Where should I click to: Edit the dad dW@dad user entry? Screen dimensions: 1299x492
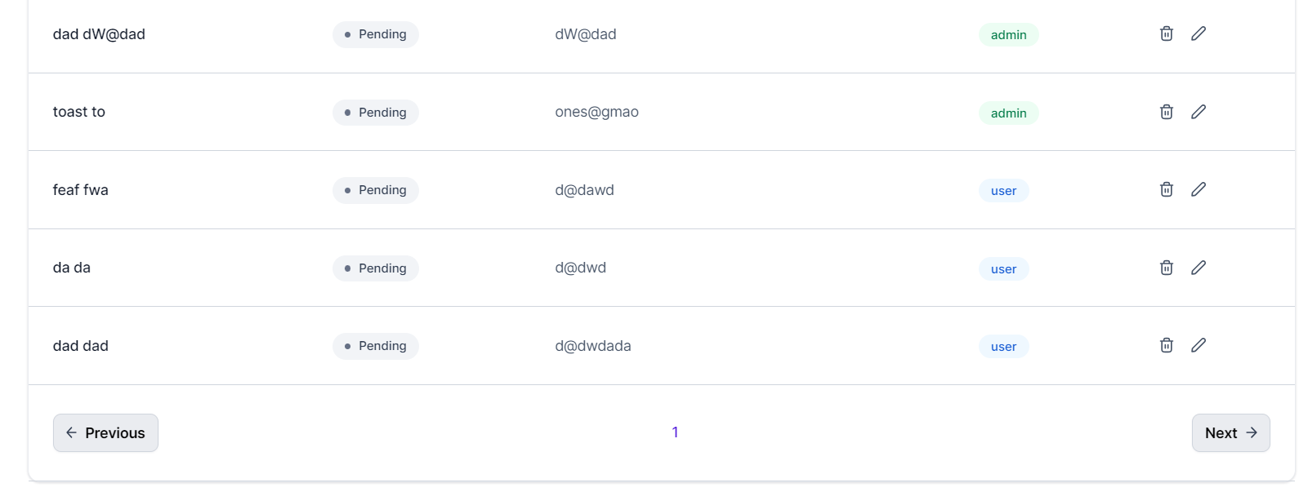(1199, 33)
